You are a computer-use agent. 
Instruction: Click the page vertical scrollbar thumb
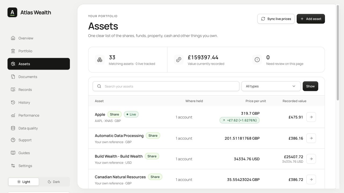(x=338, y=53)
